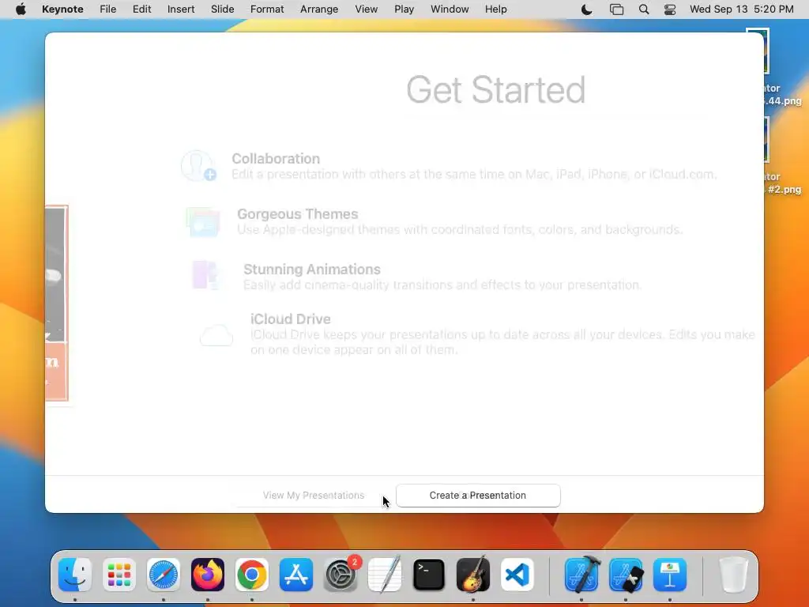Open Visual Studio Code from the Dock
809x607 pixels.
tap(517, 575)
